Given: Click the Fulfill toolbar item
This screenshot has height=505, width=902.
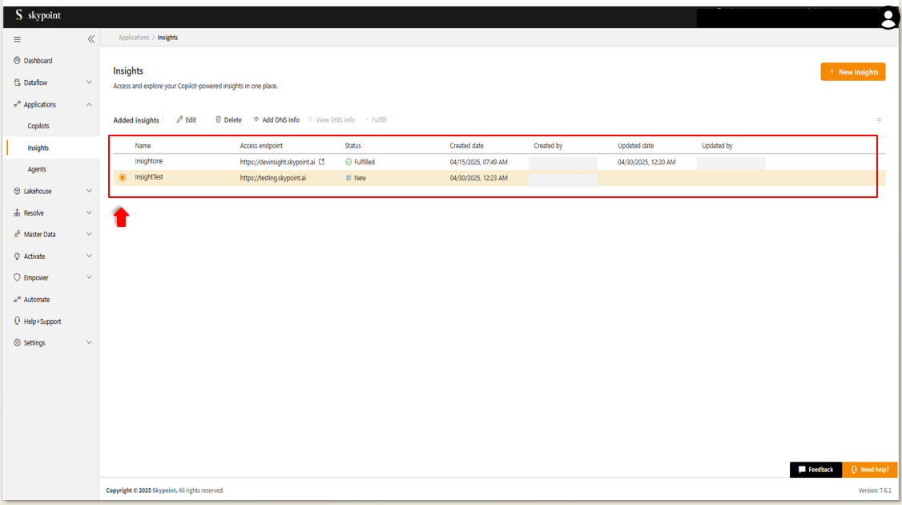Looking at the screenshot, I should 376,119.
